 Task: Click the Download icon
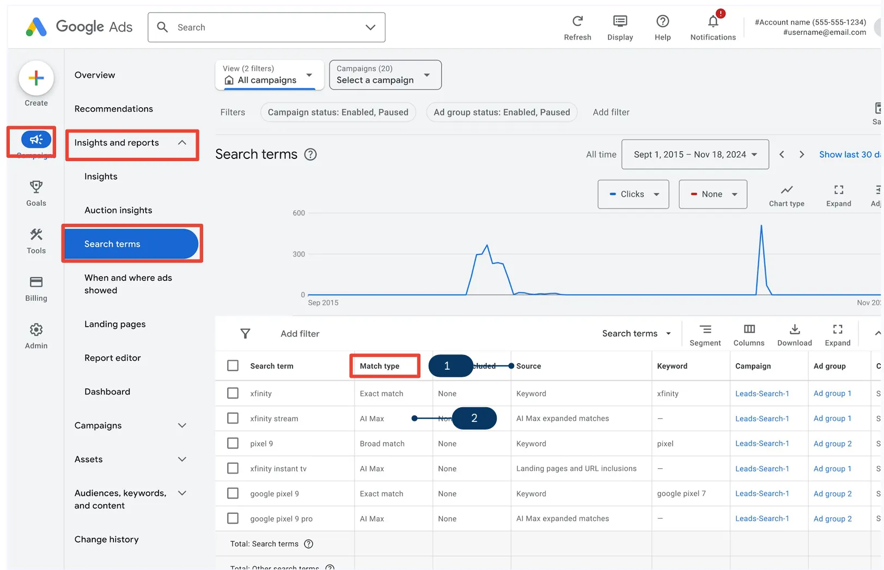(x=795, y=329)
